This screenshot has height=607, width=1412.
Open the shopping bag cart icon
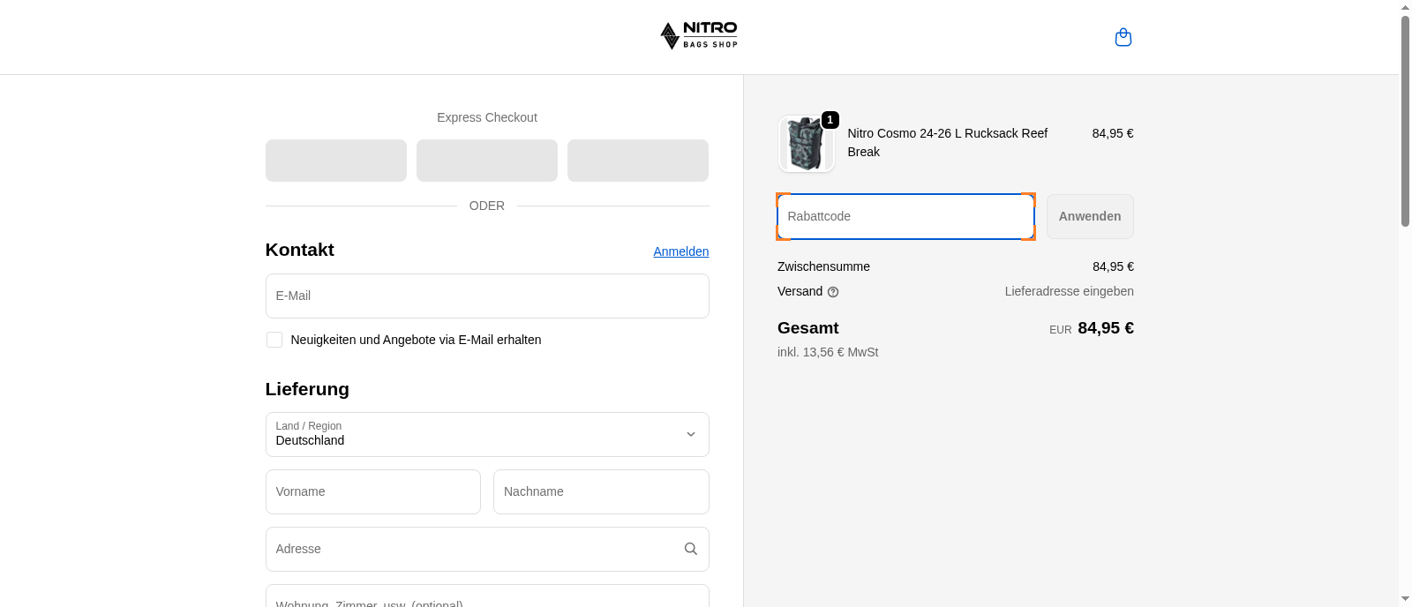(1123, 37)
